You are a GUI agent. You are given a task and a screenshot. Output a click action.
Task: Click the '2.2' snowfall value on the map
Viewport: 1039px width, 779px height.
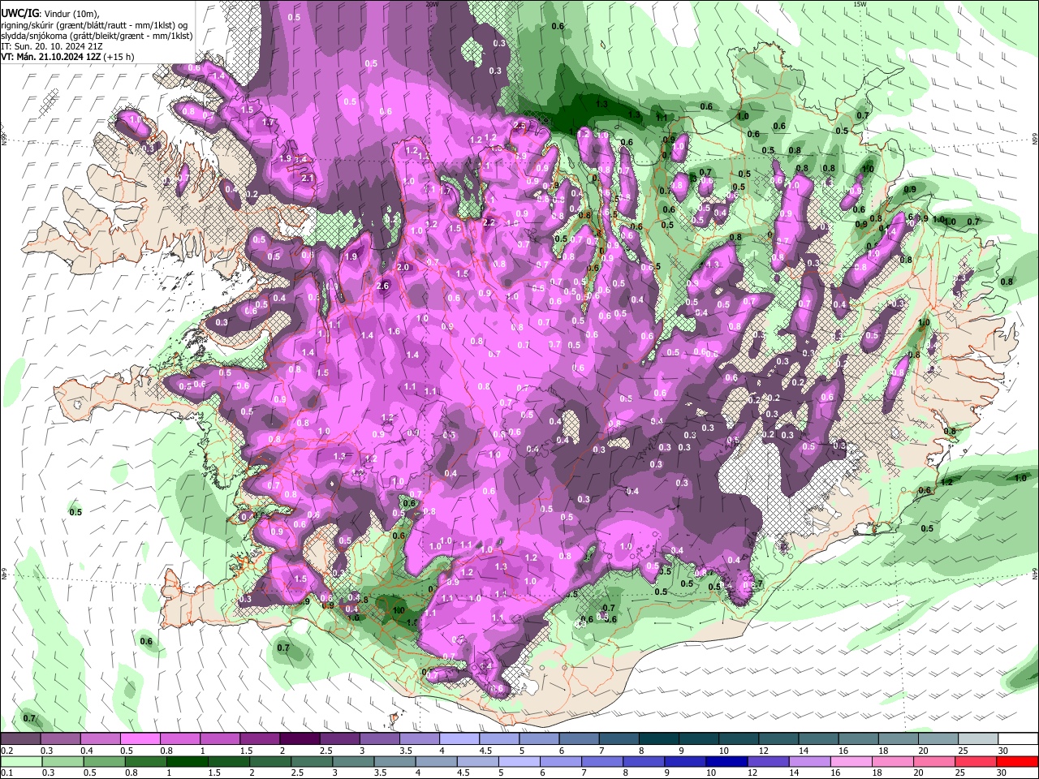click(489, 222)
